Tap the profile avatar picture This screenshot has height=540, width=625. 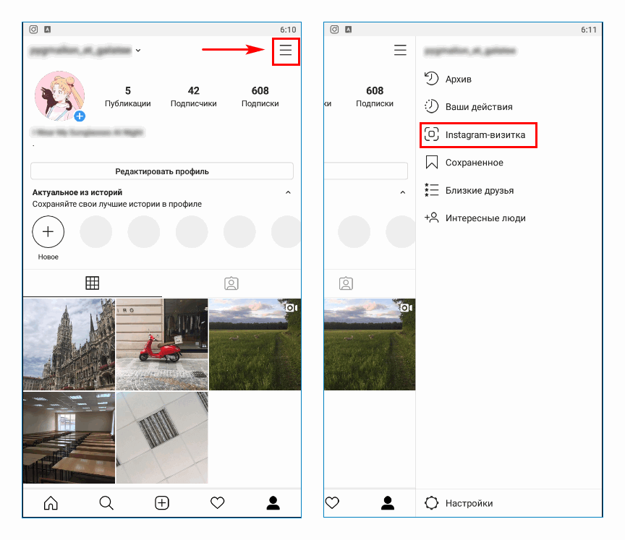tap(60, 96)
